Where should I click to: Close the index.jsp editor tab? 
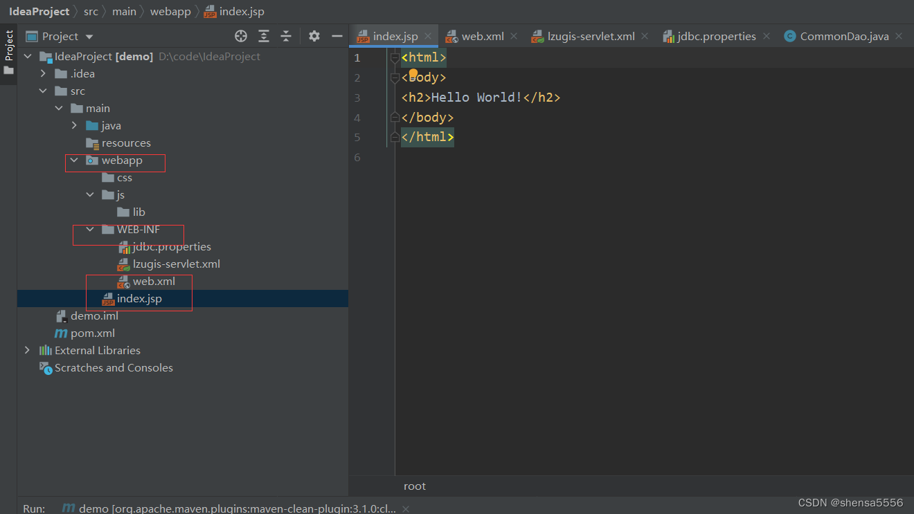click(x=429, y=36)
